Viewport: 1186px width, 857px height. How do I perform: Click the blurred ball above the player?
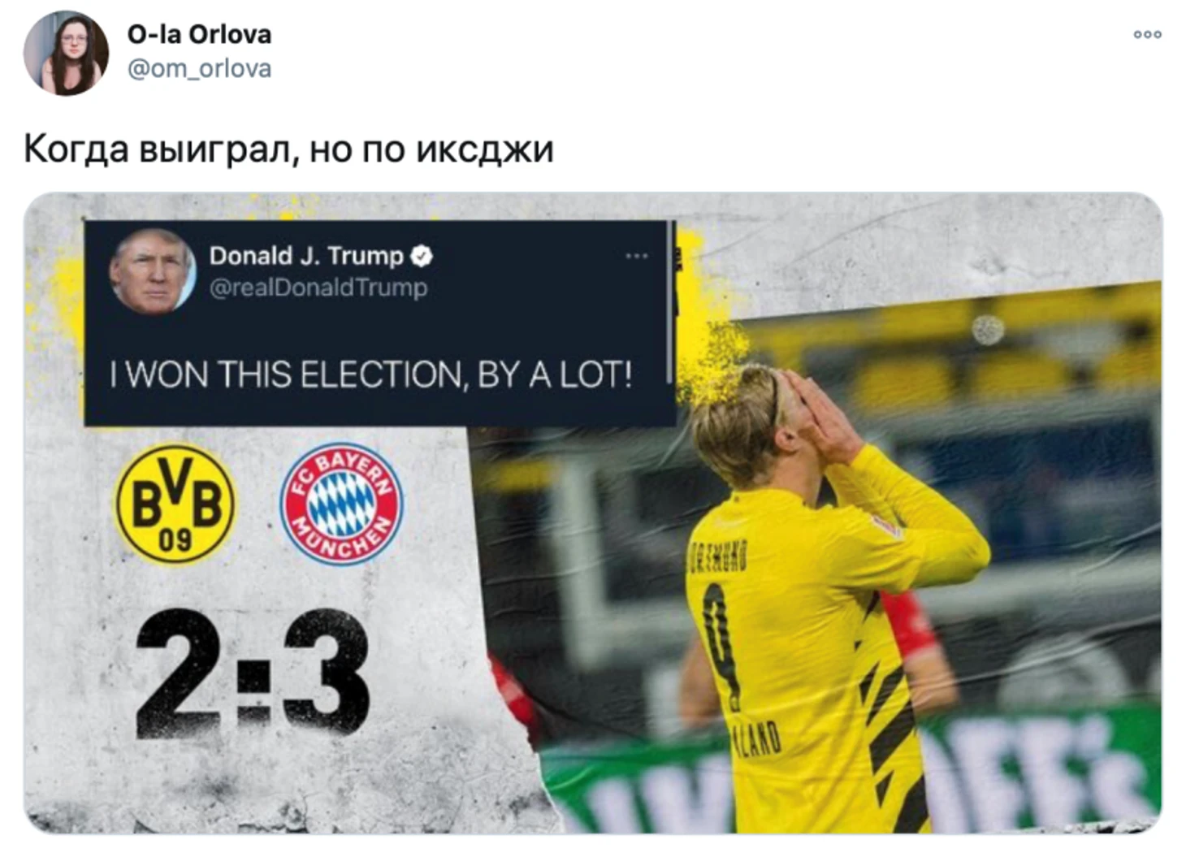click(988, 329)
